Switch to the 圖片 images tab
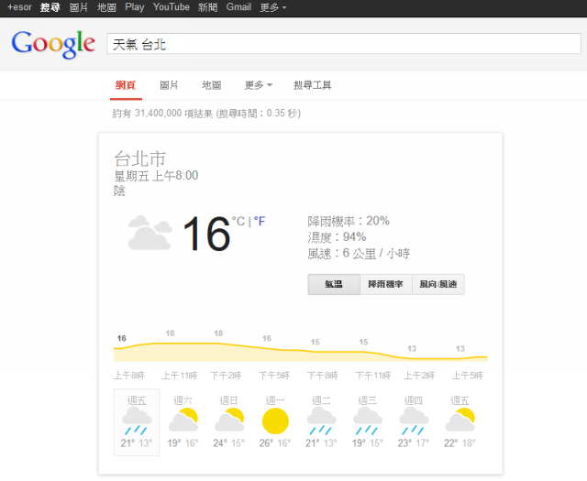 (x=169, y=85)
